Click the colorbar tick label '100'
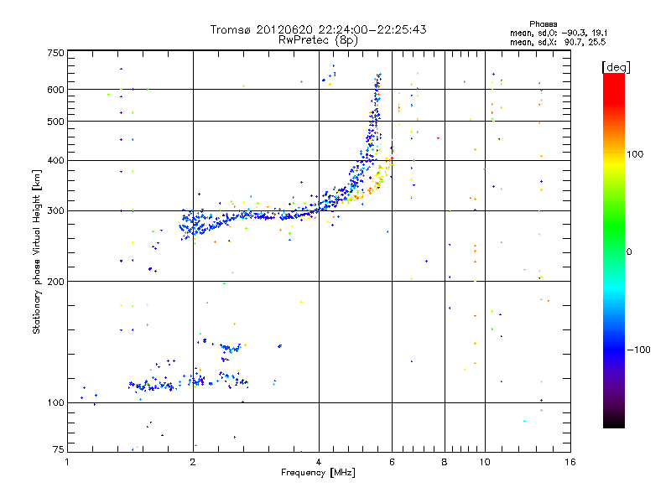Screen dimensions: 671x503 (635, 154)
